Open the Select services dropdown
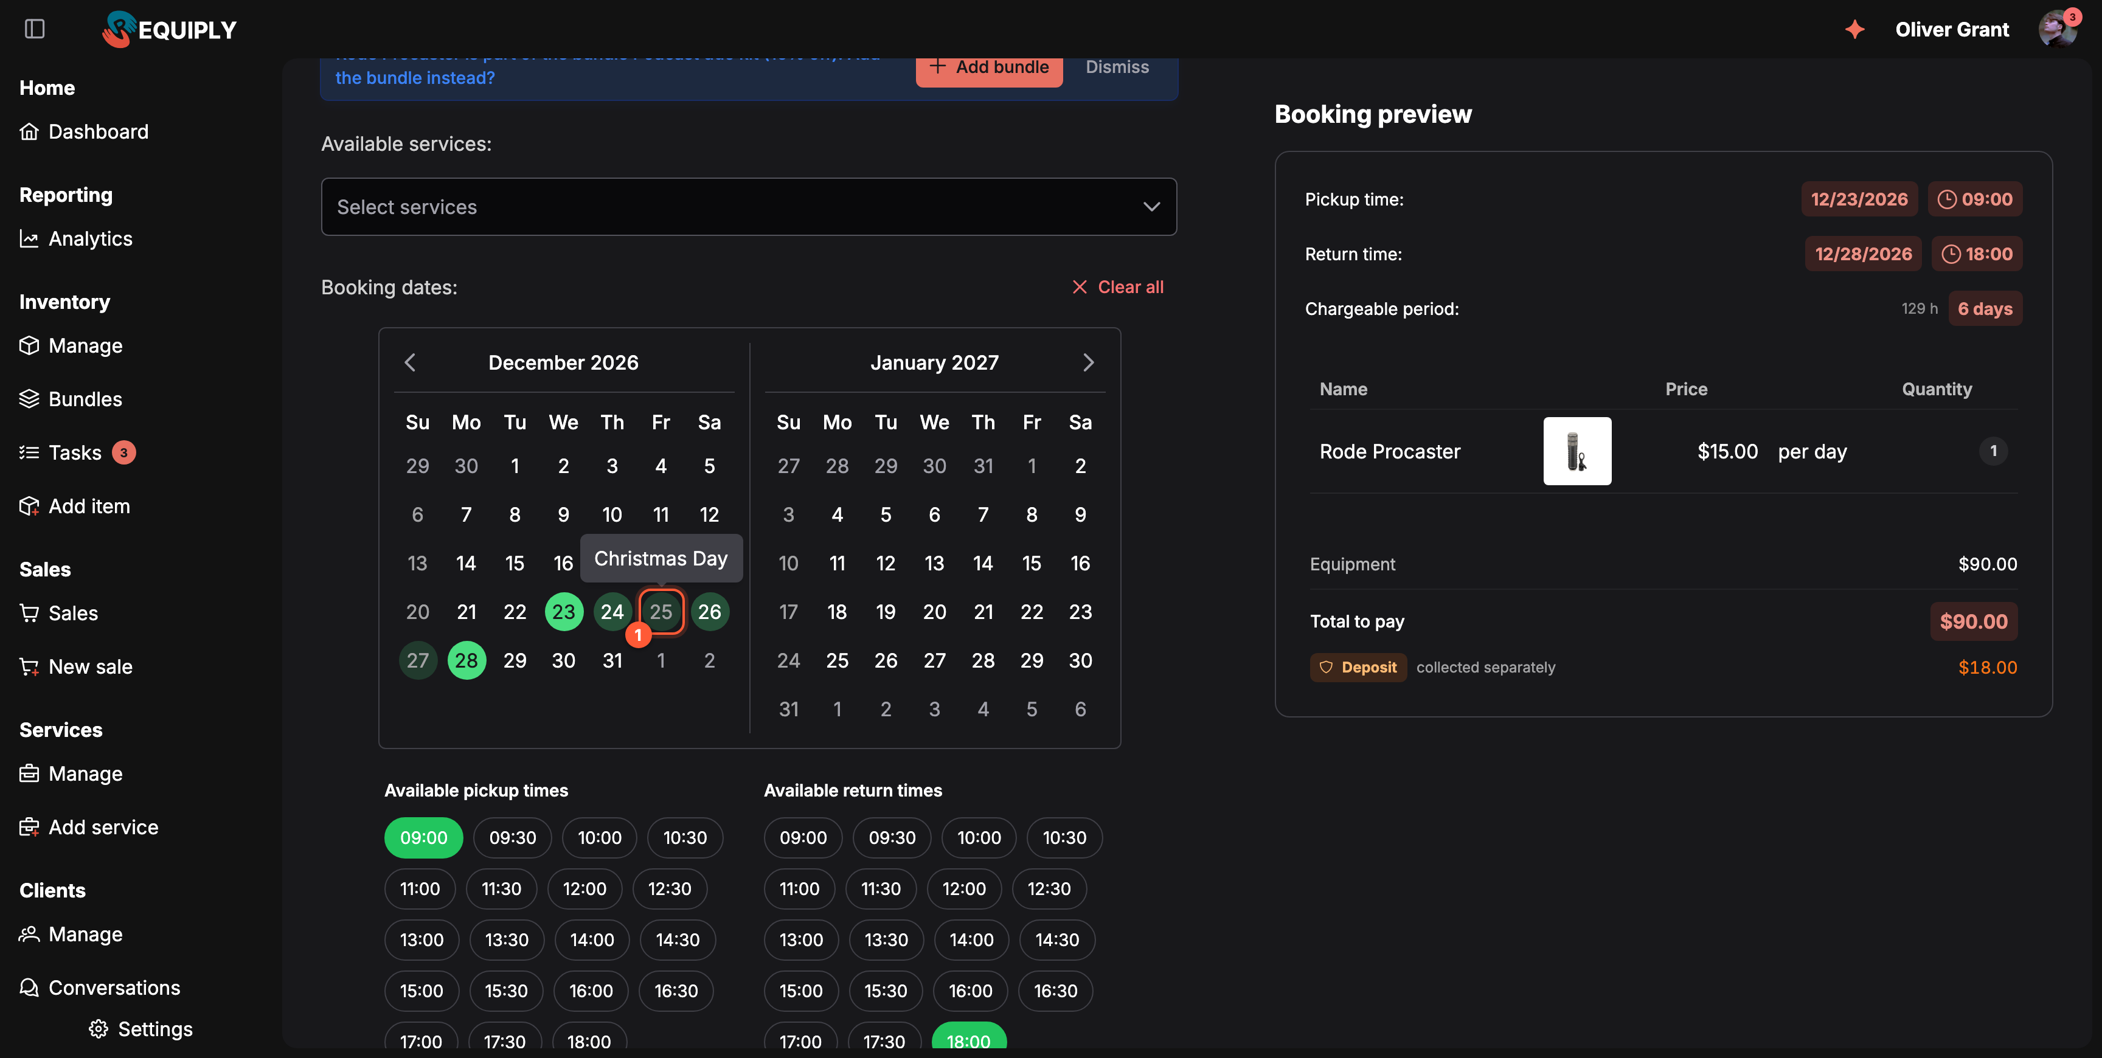 (748, 206)
